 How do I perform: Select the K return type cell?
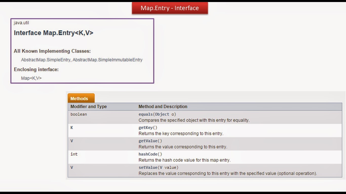71,128
